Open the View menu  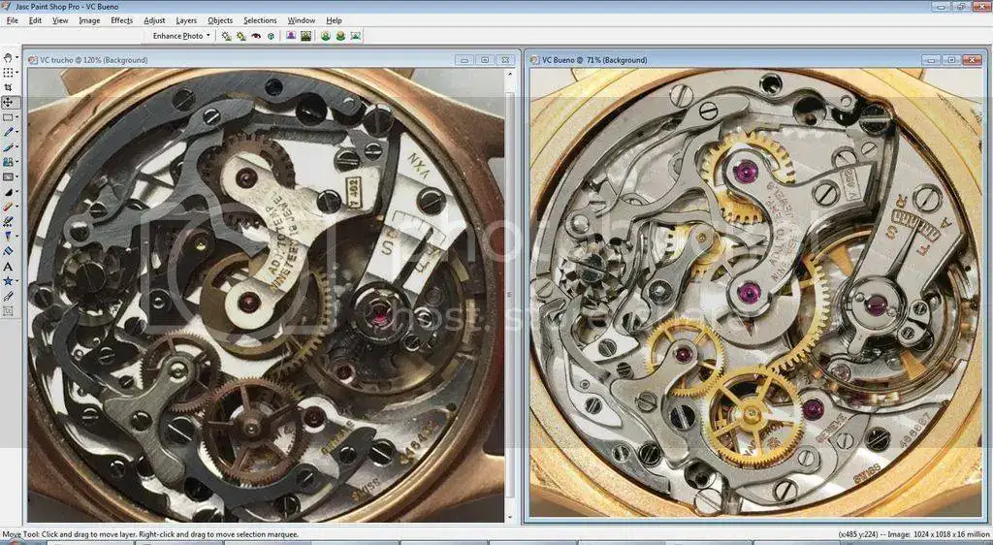point(60,20)
